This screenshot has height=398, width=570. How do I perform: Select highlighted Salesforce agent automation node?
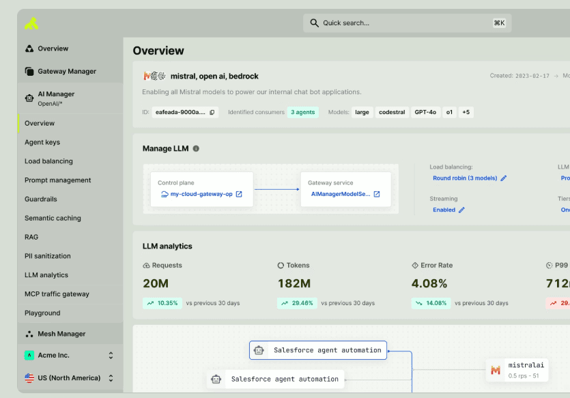[318, 350]
